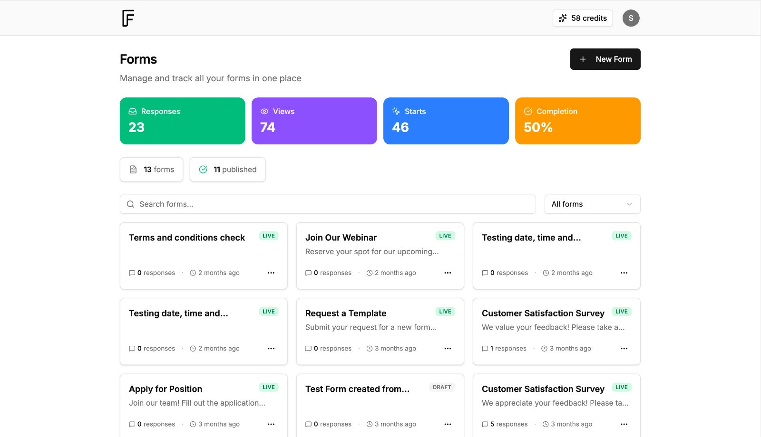The image size is (761, 437).
Task: Click the F logo in header
Action: [x=128, y=18]
